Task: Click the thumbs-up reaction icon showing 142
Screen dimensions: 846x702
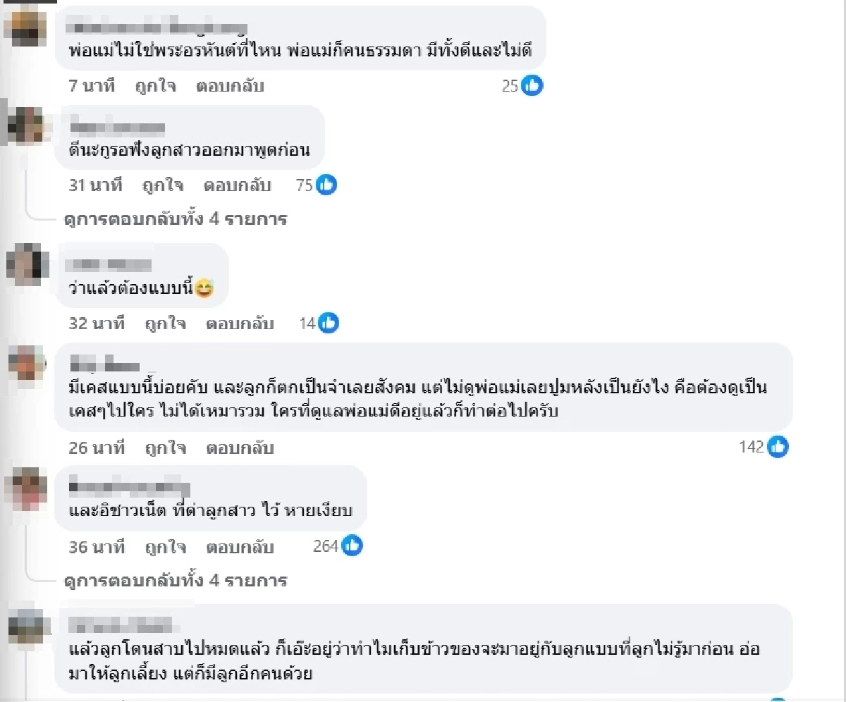Action: point(779,446)
